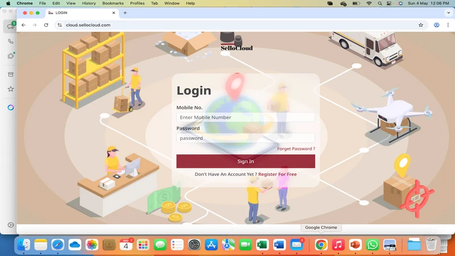Screen dimensions: 455x256
Task: Open Mail from the dock
Action: click(x=296, y=245)
